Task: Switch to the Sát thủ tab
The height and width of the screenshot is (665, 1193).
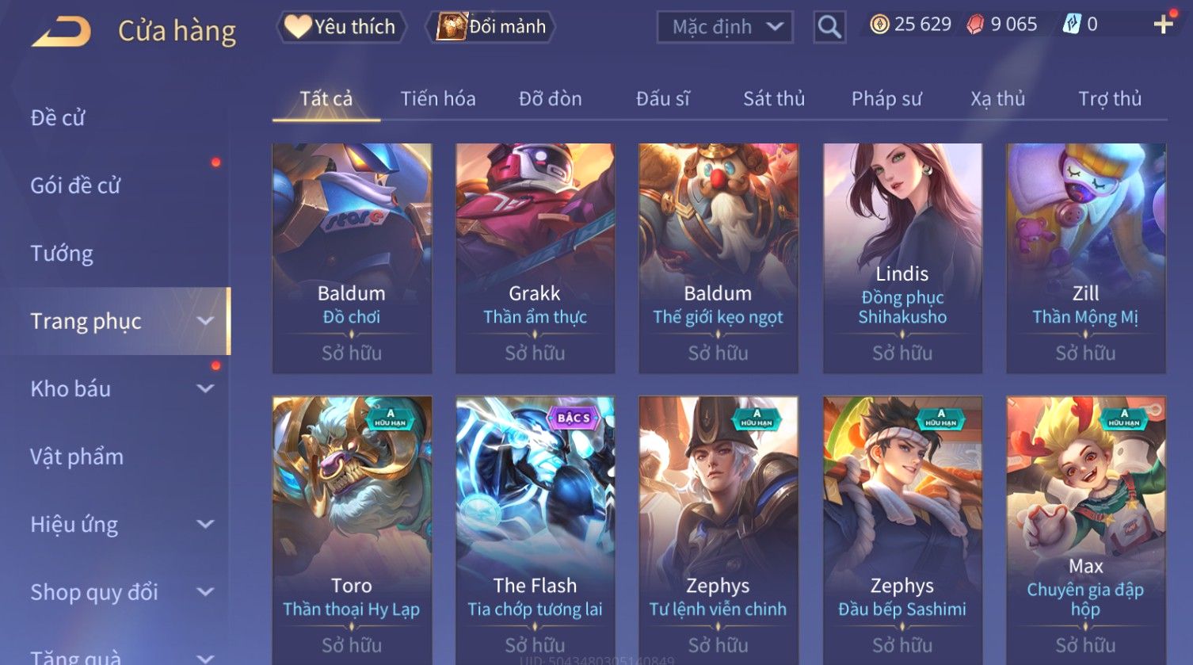Action: pos(773,98)
